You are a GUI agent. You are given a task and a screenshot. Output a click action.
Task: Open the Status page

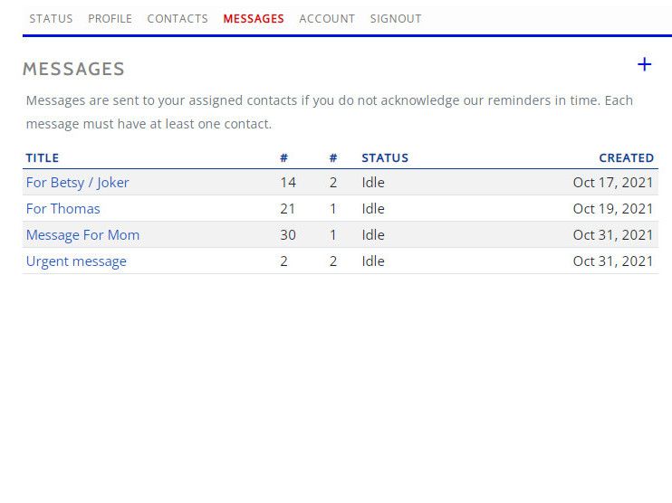(x=51, y=18)
